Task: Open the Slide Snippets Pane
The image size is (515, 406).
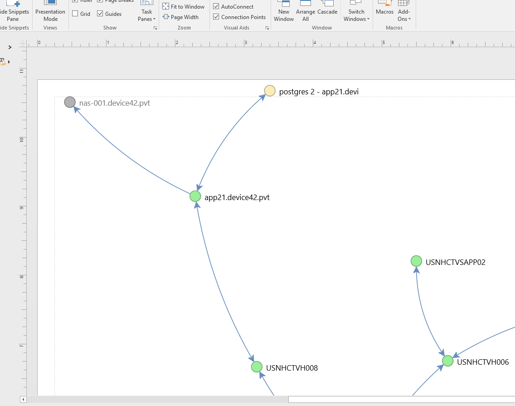Action: (x=13, y=11)
